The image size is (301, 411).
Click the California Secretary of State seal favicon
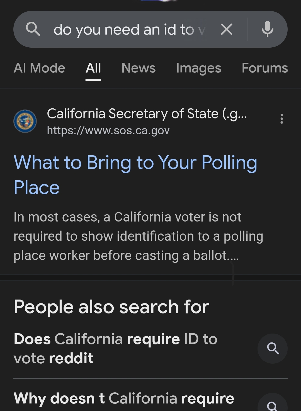coord(25,121)
